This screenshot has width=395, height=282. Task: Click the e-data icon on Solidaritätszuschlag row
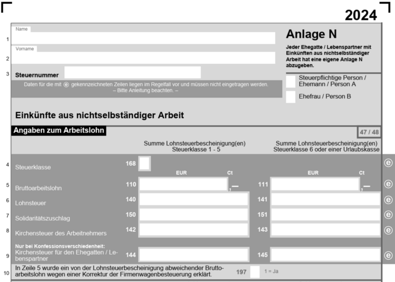(389, 215)
